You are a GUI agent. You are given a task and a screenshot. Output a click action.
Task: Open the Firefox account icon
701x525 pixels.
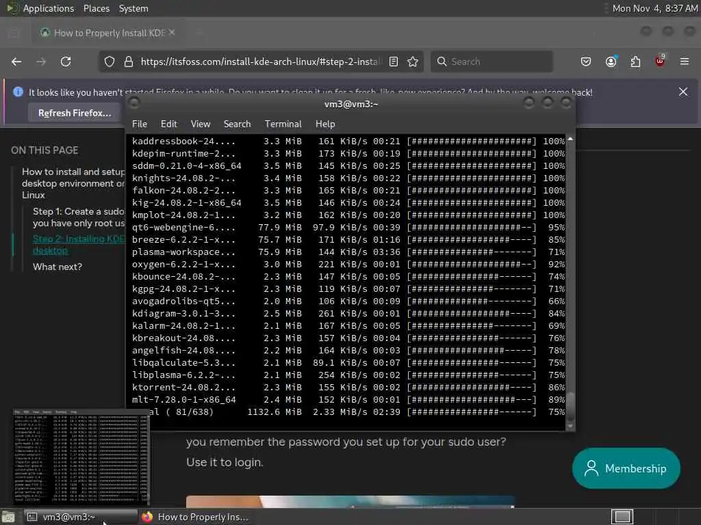[x=611, y=62]
